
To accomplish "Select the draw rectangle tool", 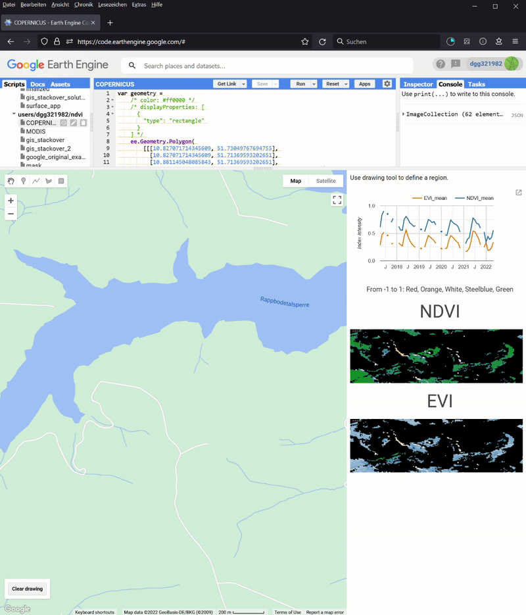I will (x=61, y=181).
